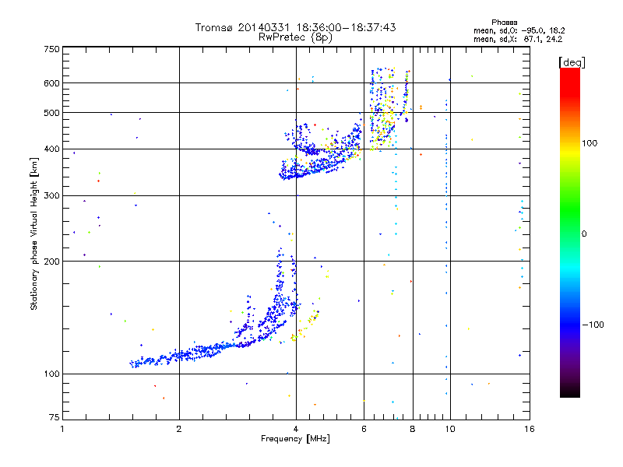Click the 'Frequency [MHz]' axis label
Image resolution: width=623 pixels, height=467 pixels.
(x=295, y=439)
